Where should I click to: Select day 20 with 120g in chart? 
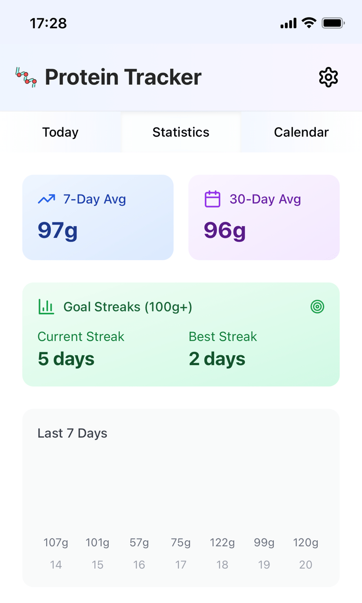click(306, 554)
